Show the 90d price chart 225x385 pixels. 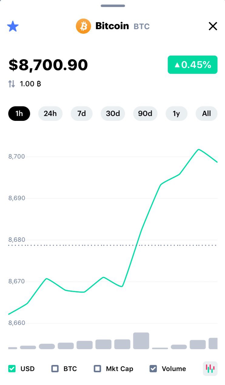pos(145,114)
